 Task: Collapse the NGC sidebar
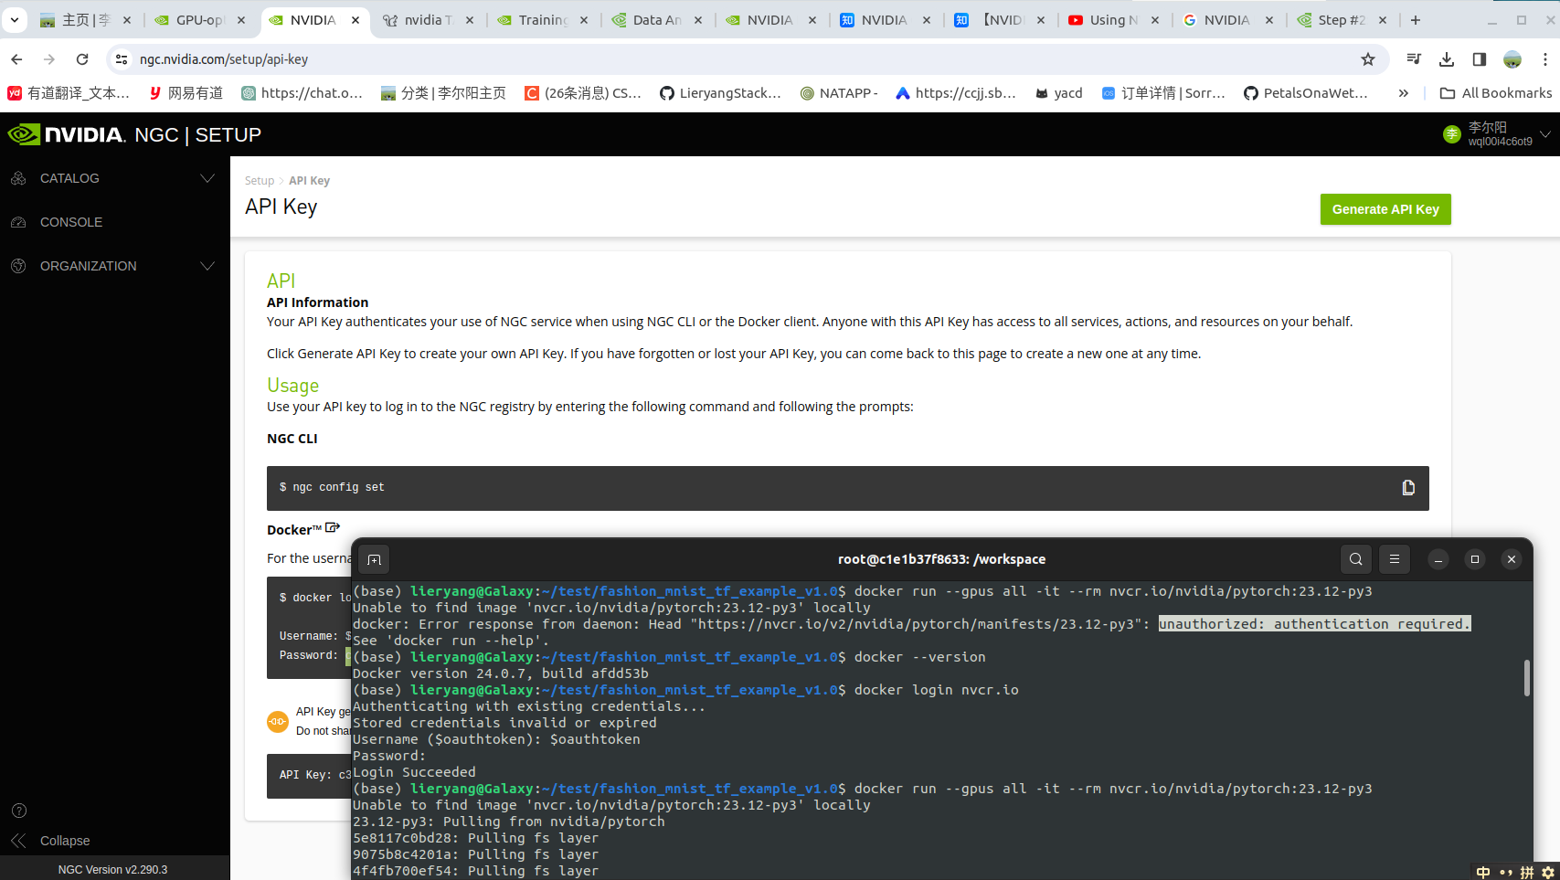[50, 841]
